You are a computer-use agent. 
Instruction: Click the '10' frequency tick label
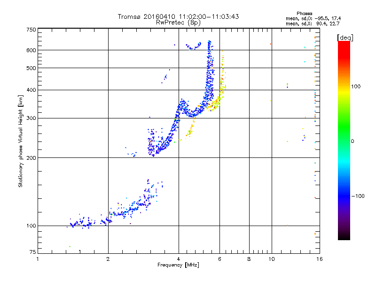point(272,259)
